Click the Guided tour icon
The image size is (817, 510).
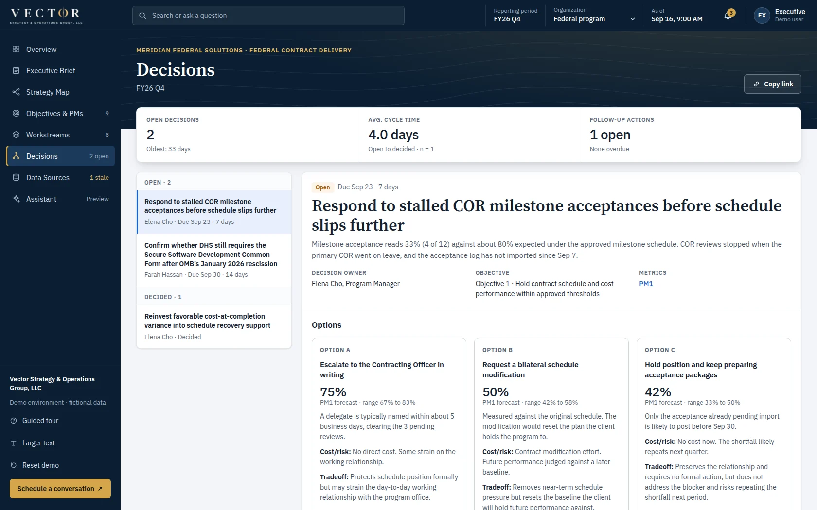click(x=14, y=421)
